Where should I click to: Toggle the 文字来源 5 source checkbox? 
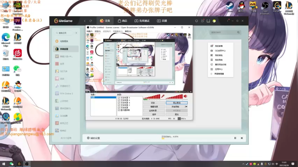(x=119, y=98)
